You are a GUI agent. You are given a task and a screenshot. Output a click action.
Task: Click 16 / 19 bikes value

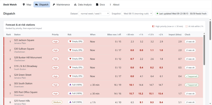(118, 85)
